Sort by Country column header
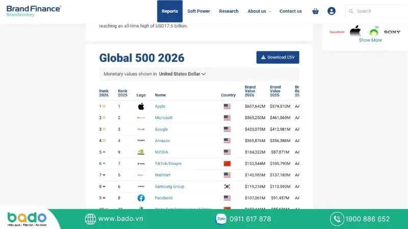This screenshot has width=408, height=229. (x=228, y=95)
